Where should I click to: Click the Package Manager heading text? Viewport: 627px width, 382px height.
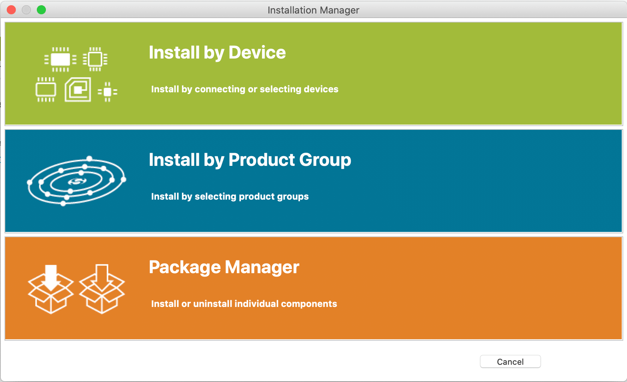tap(224, 267)
